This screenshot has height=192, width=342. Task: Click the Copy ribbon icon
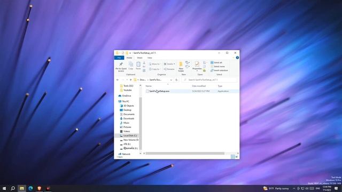(x=130, y=66)
